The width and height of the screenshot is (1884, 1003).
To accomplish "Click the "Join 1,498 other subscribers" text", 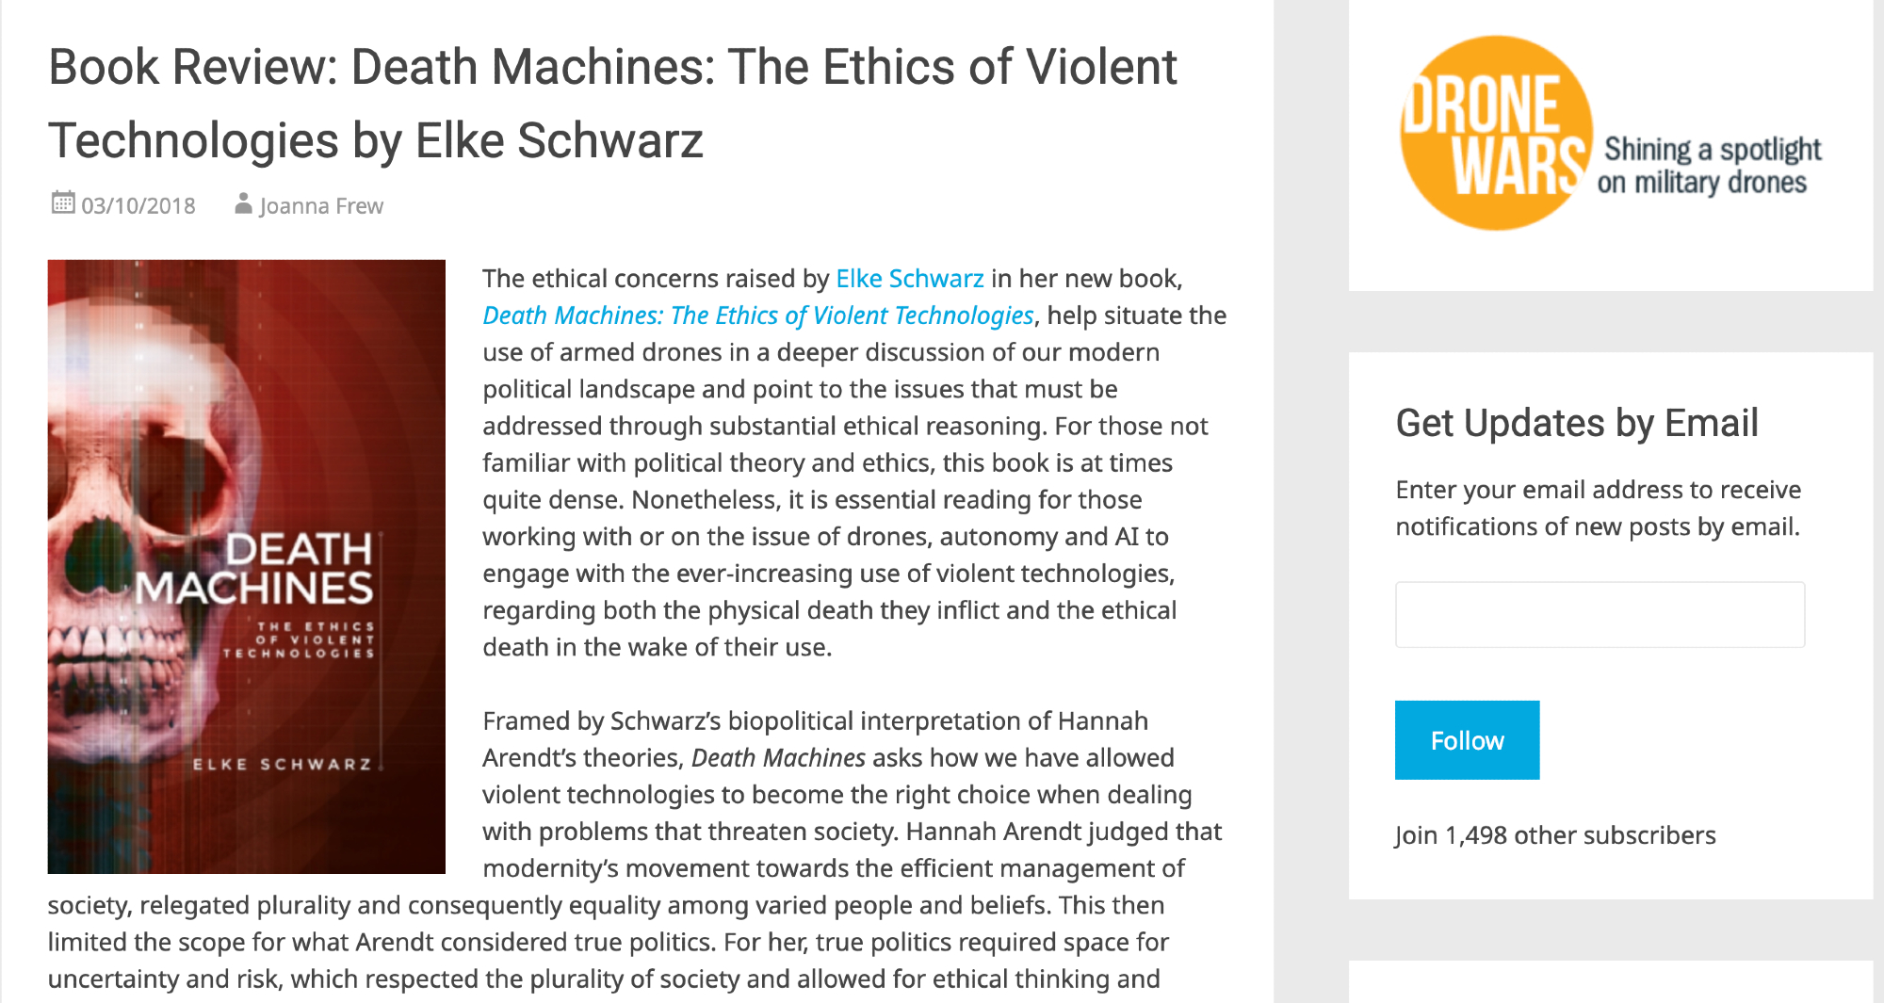I will point(1555,835).
